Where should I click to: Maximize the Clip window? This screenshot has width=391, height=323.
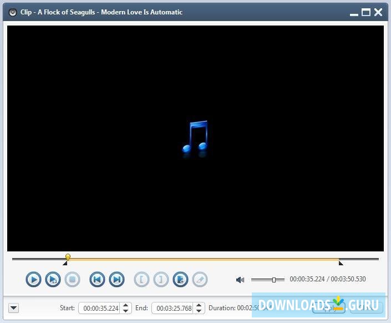[x=366, y=12]
